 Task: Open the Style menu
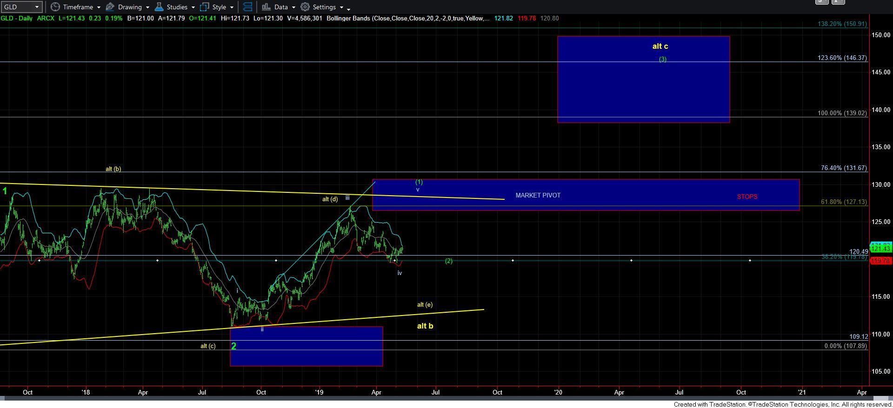[x=219, y=7]
